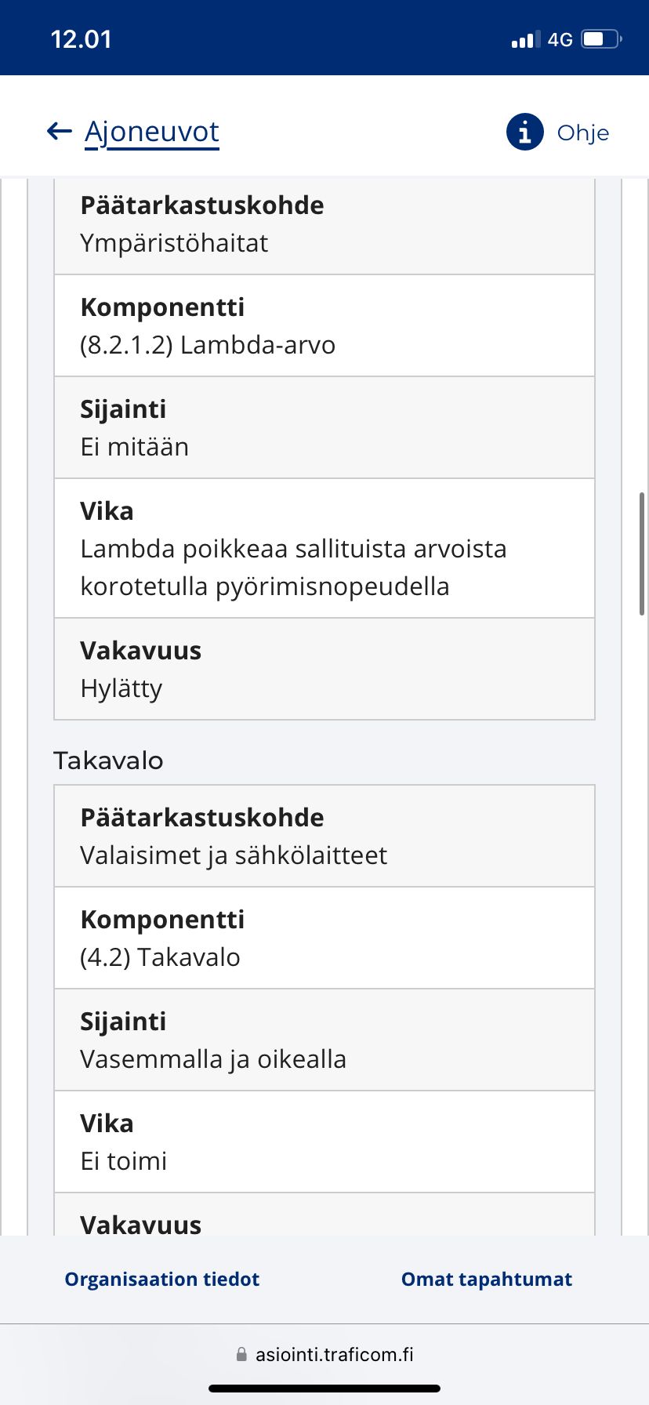This screenshot has height=1405, width=649.
Task: Open Ohje help text
Action: (x=583, y=133)
